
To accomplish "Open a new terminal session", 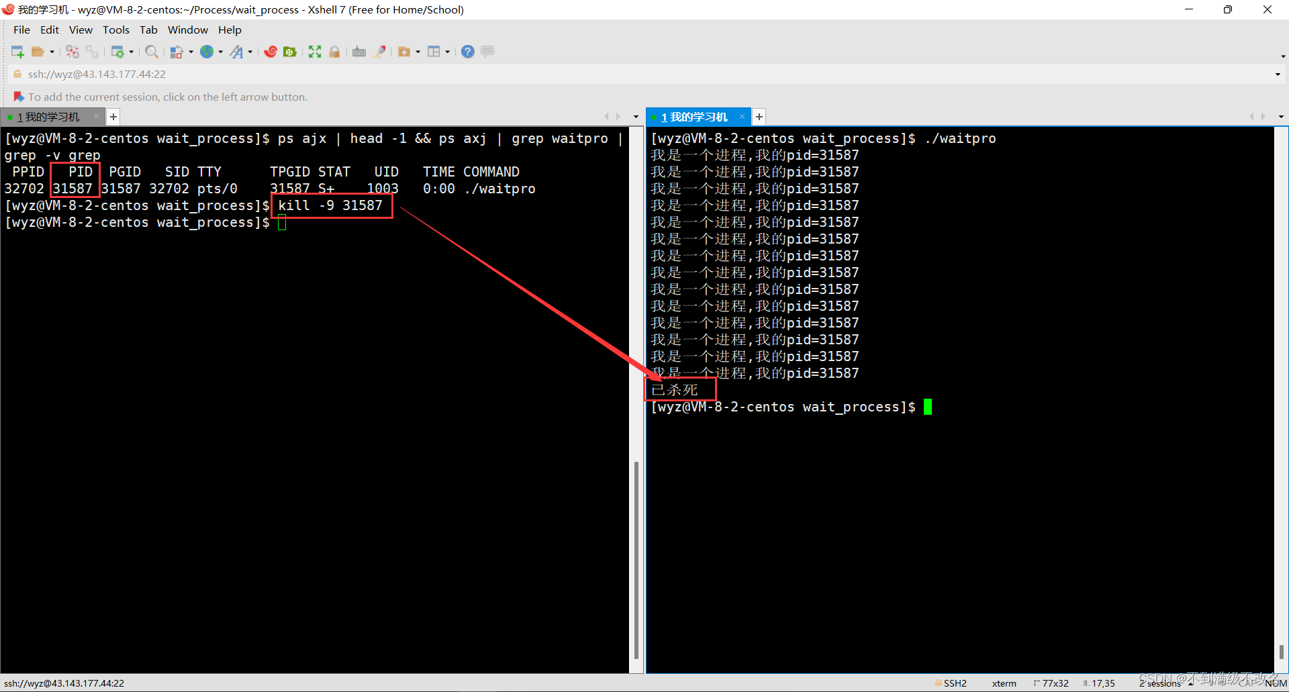I will 17,52.
